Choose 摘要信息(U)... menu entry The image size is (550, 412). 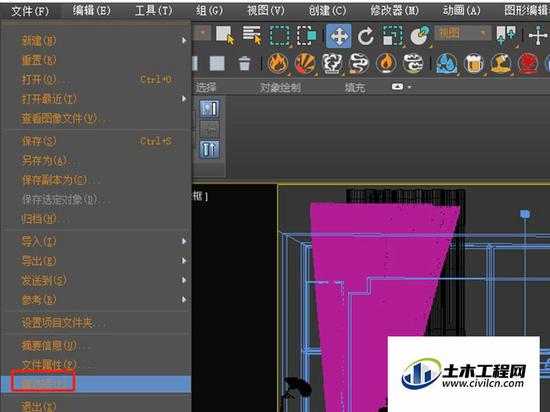click(x=96, y=345)
